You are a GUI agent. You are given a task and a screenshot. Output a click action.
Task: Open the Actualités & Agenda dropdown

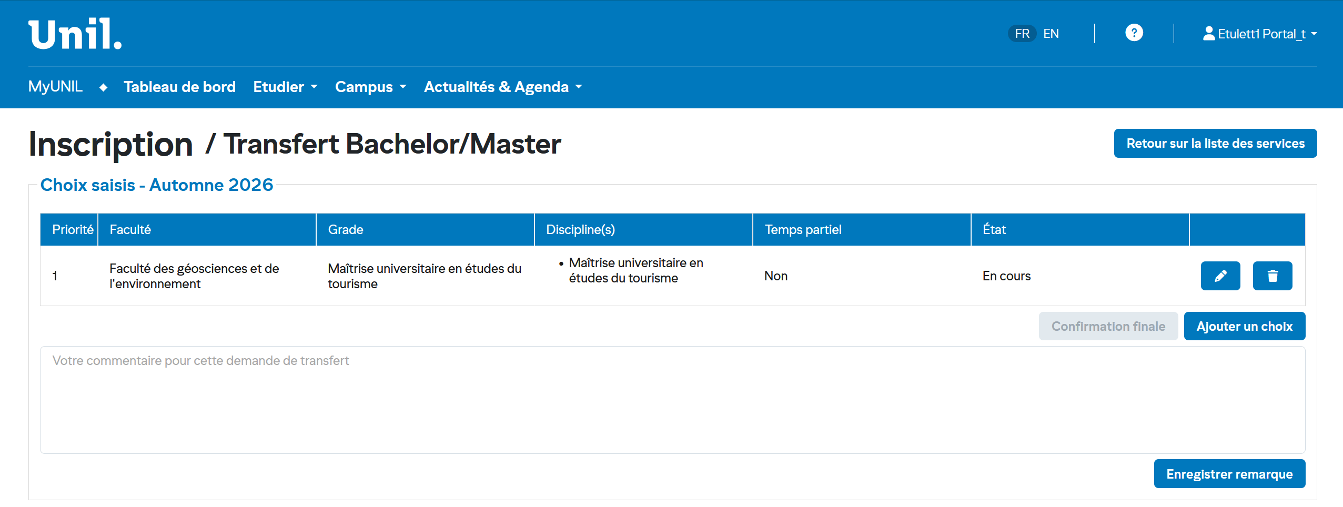[502, 87]
